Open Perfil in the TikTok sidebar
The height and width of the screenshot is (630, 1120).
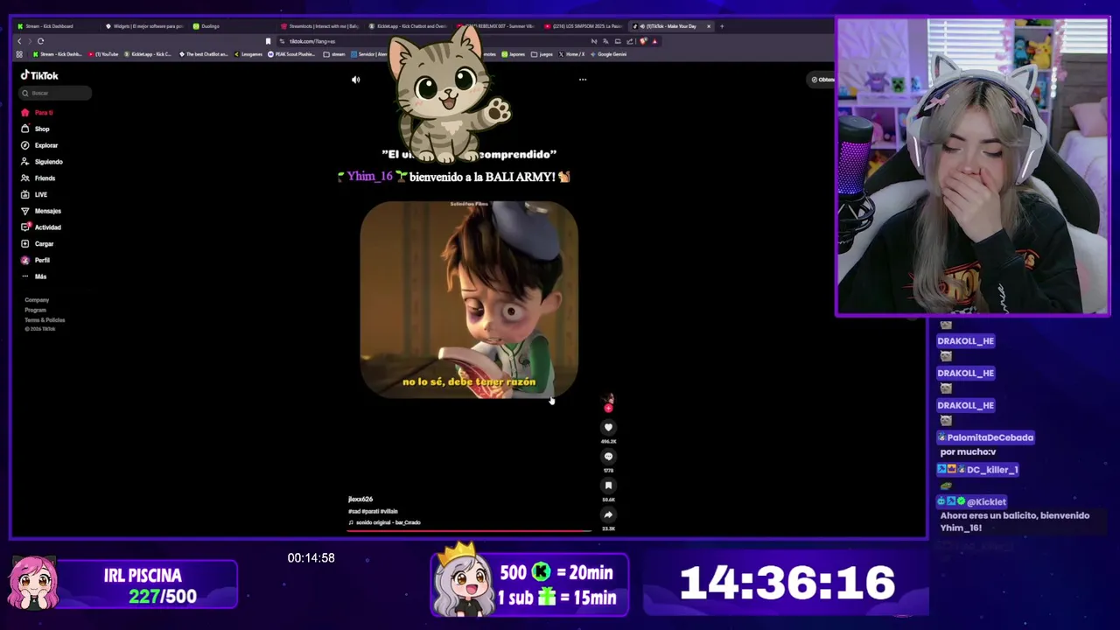pos(36,260)
